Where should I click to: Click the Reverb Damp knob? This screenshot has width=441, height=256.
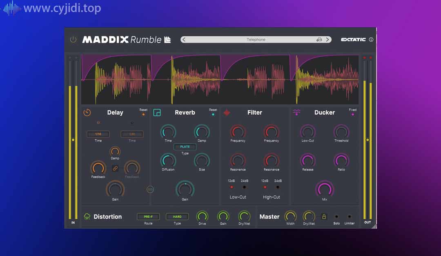(x=202, y=132)
